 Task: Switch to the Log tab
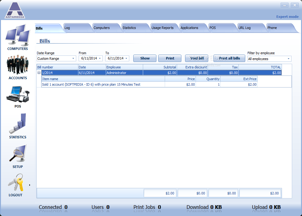pyautogui.click(x=77, y=28)
